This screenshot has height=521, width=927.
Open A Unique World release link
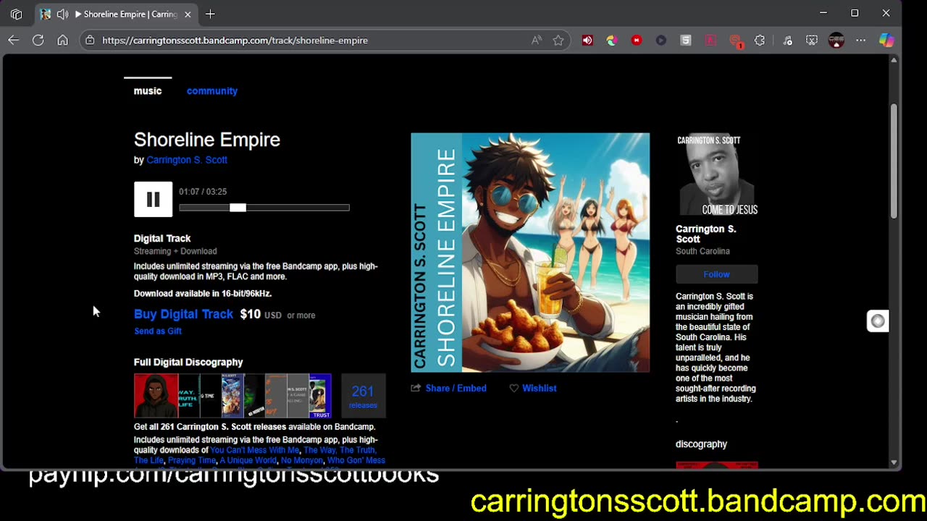pyautogui.click(x=248, y=460)
